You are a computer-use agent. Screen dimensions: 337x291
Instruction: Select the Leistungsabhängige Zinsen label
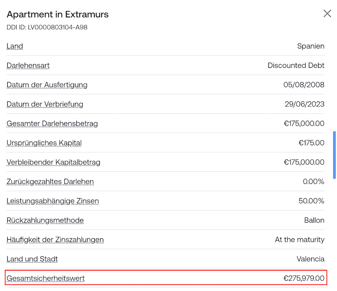point(53,201)
